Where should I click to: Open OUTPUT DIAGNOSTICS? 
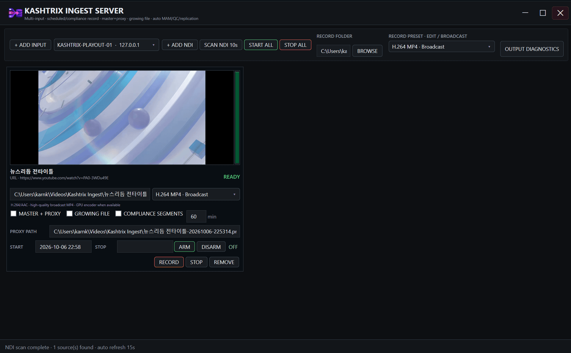click(x=532, y=49)
